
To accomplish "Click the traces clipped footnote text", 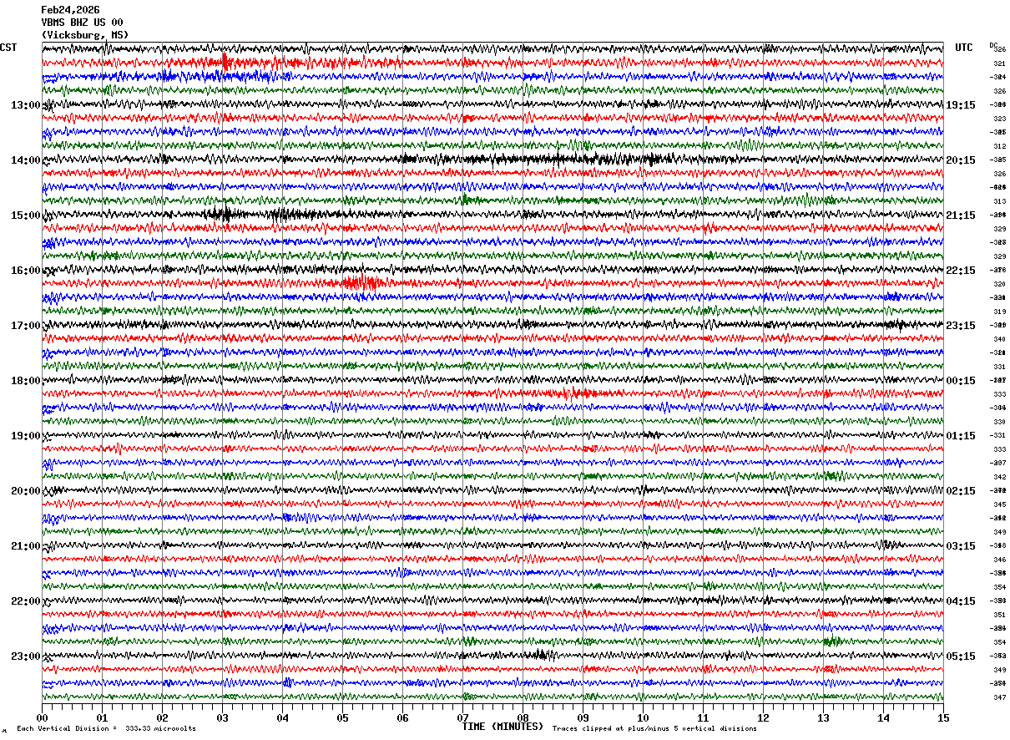I will tap(654, 728).
